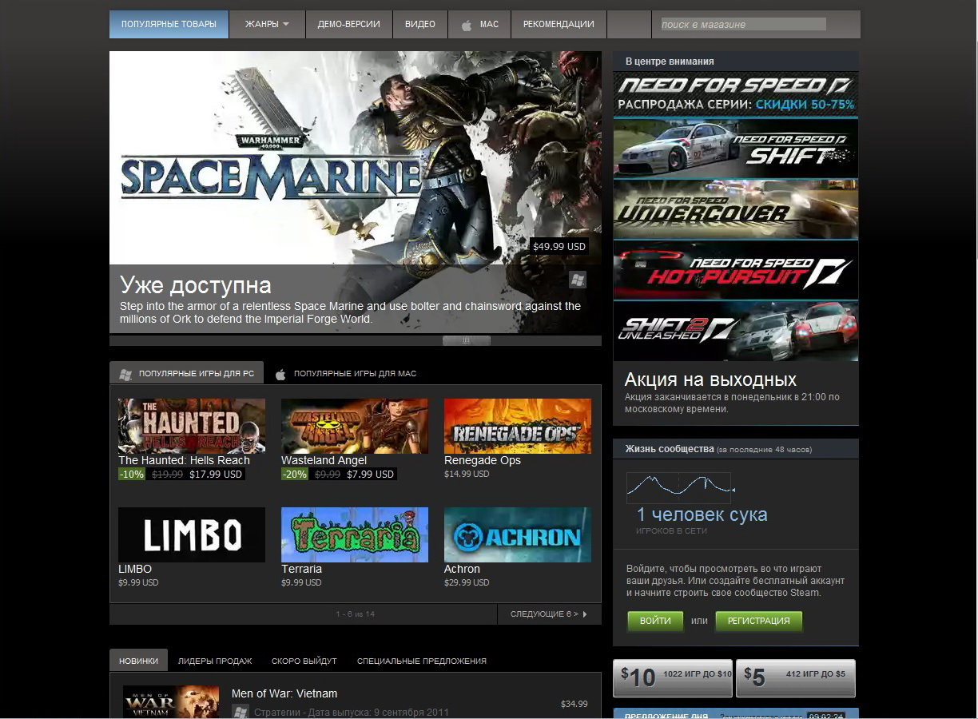Click The Haunted: Hells Reach title
The height and width of the screenshot is (719, 978).
coord(184,460)
